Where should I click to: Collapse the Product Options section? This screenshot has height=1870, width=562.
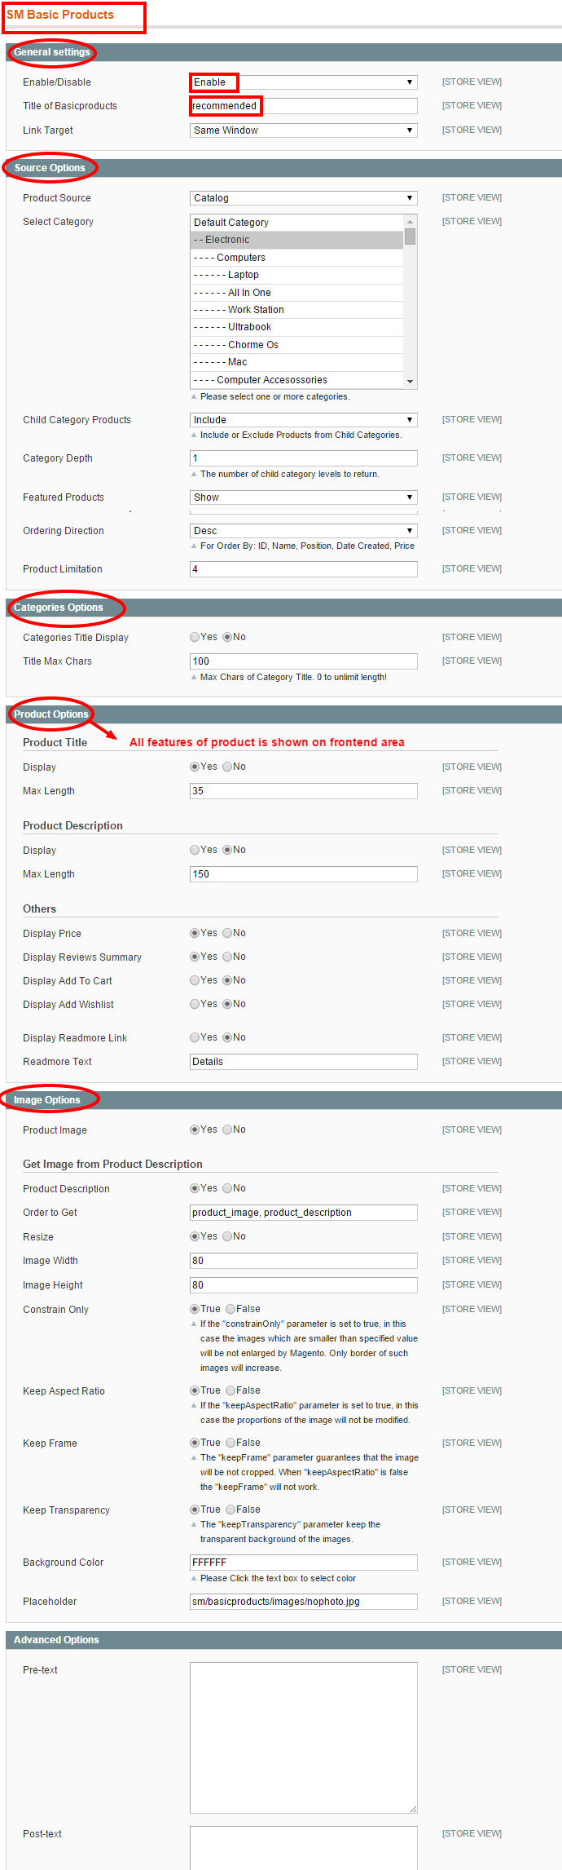(x=283, y=714)
